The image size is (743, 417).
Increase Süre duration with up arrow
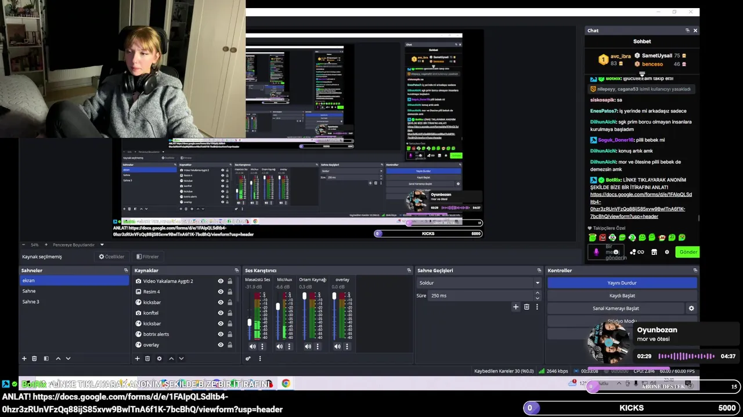537,293
